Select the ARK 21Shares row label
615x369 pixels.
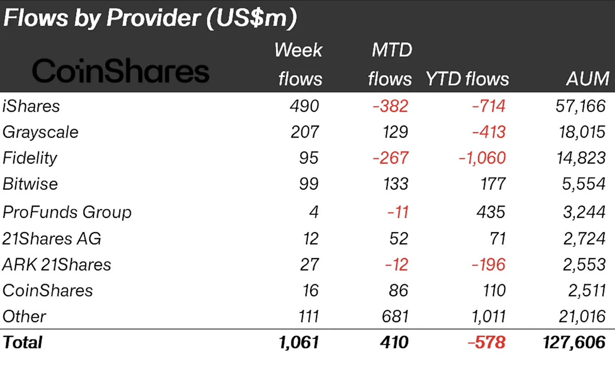click(x=56, y=265)
